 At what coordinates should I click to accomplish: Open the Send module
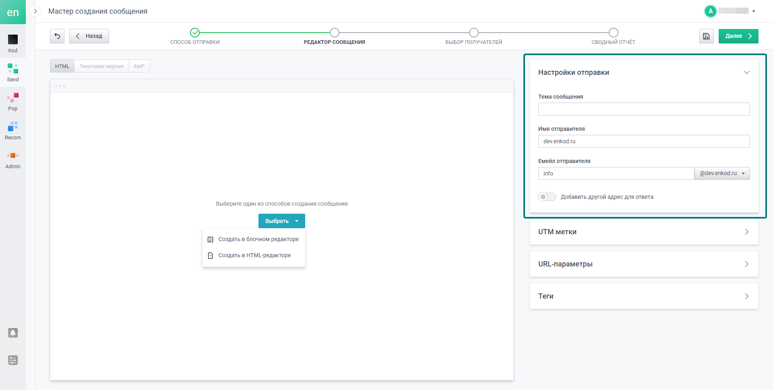13,72
